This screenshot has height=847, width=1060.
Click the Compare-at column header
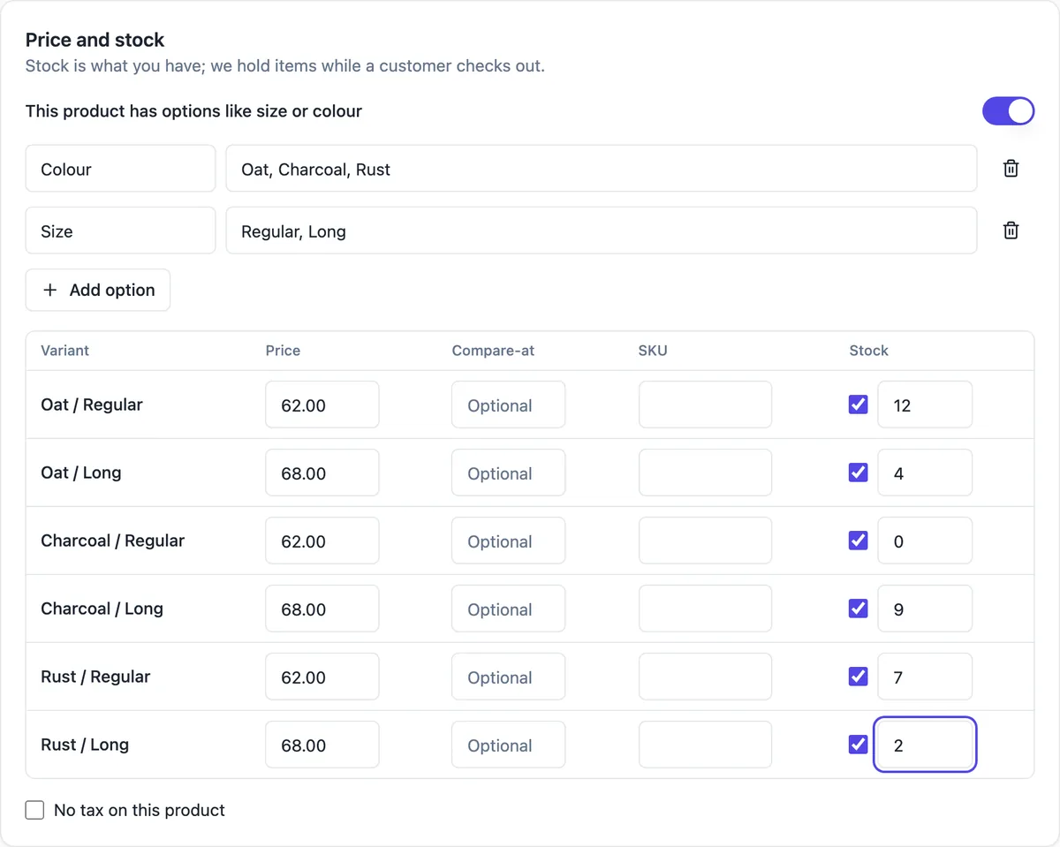point(493,351)
